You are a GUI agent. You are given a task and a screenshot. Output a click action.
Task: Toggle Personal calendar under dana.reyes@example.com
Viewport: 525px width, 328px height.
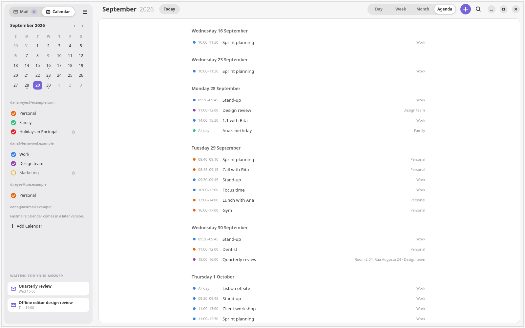(x=13, y=113)
